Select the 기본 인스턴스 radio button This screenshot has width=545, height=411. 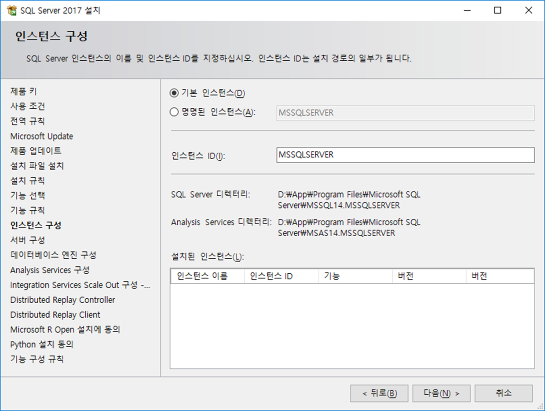(x=174, y=93)
